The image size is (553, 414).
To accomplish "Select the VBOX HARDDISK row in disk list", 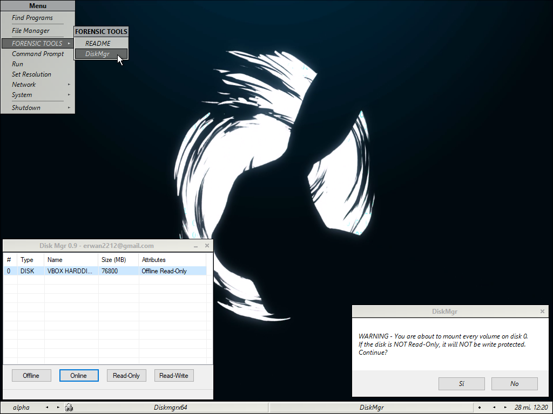I will 69,271.
